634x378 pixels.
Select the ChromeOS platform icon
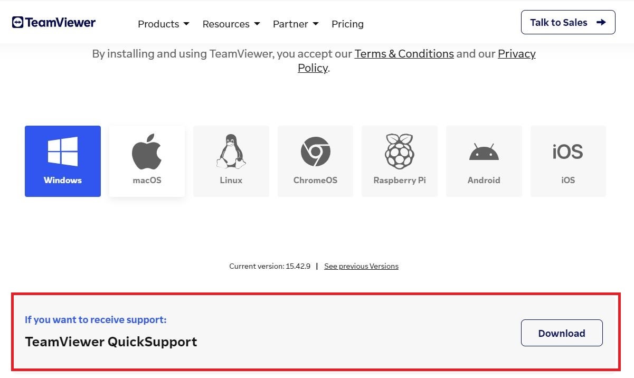(315, 152)
